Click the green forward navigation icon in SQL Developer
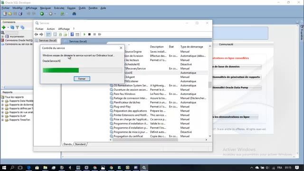This screenshot has width=304, height=171. pyautogui.click(x=42, y=14)
